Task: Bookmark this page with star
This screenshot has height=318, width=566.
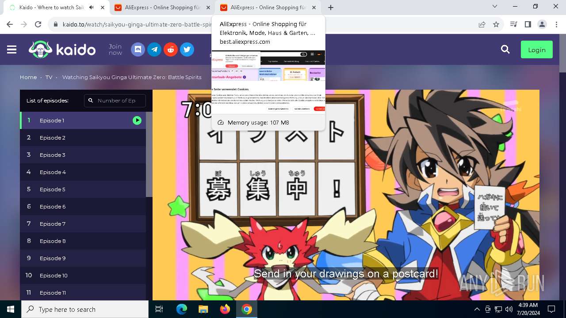Action: point(496,24)
